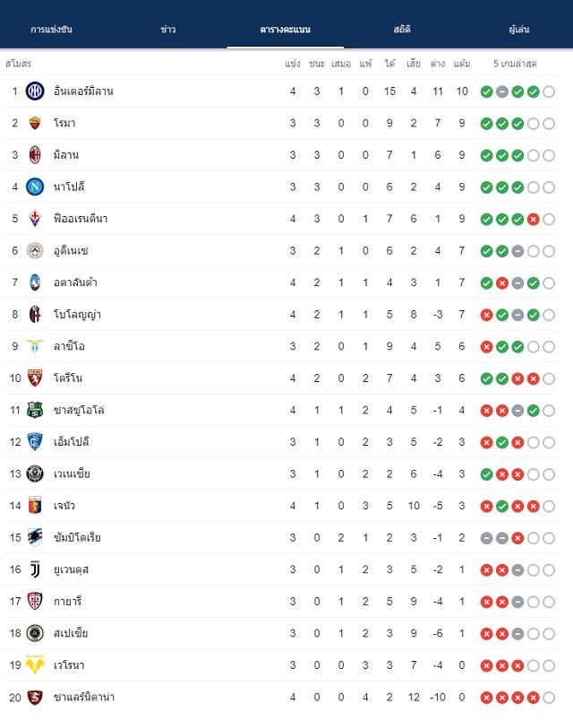573x721 pixels.
Task: Open the ข่าว tab
Action: tap(168, 30)
